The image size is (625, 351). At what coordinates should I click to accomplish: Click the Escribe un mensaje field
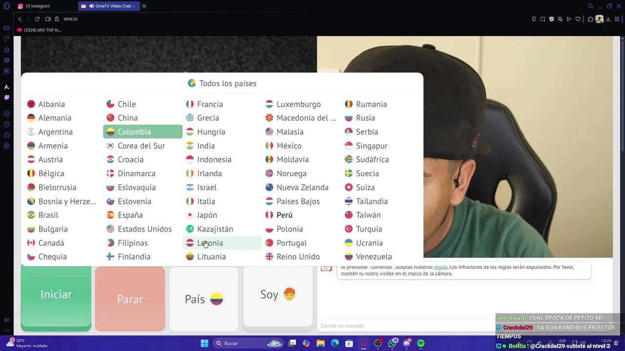point(405,326)
